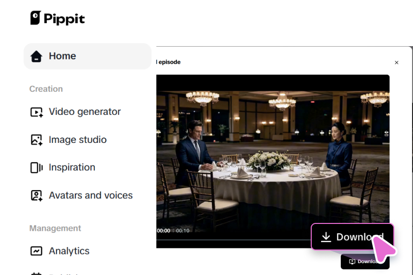Go to the Inspiration section label
413x275 pixels.
click(x=72, y=167)
